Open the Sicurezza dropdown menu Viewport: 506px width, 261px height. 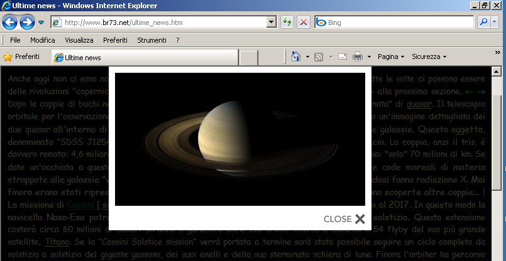click(429, 56)
